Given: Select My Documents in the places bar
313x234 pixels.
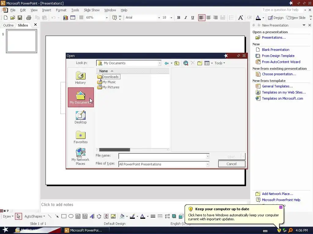Looking at the screenshot, I should tap(81, 97).
